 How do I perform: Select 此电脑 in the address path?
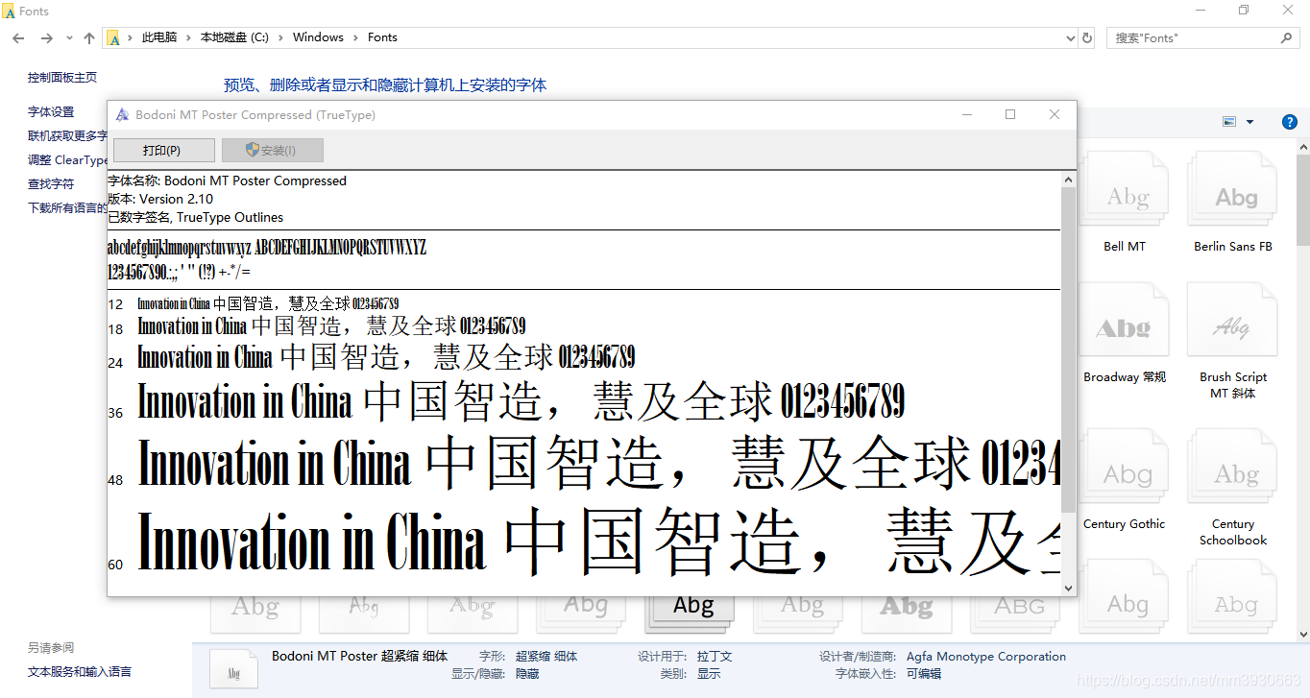159,37
